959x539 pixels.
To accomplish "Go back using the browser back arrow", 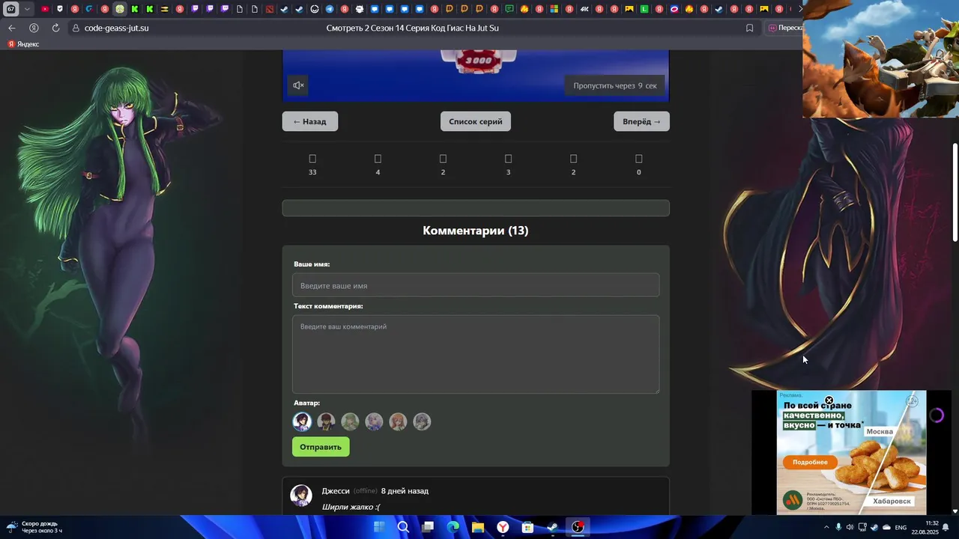I will pos(11,28).
